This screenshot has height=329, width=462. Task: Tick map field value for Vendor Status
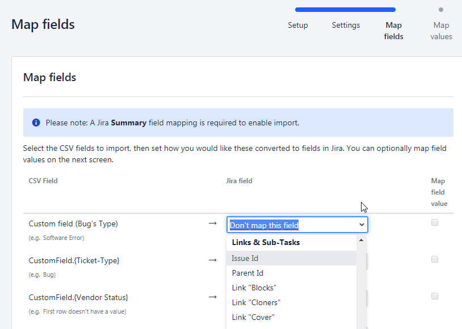click(x=435, y=296)
